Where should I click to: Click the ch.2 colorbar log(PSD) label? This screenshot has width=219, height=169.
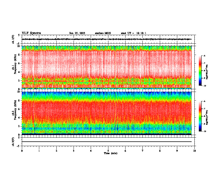pyautogui.click(x=207, y=117)
